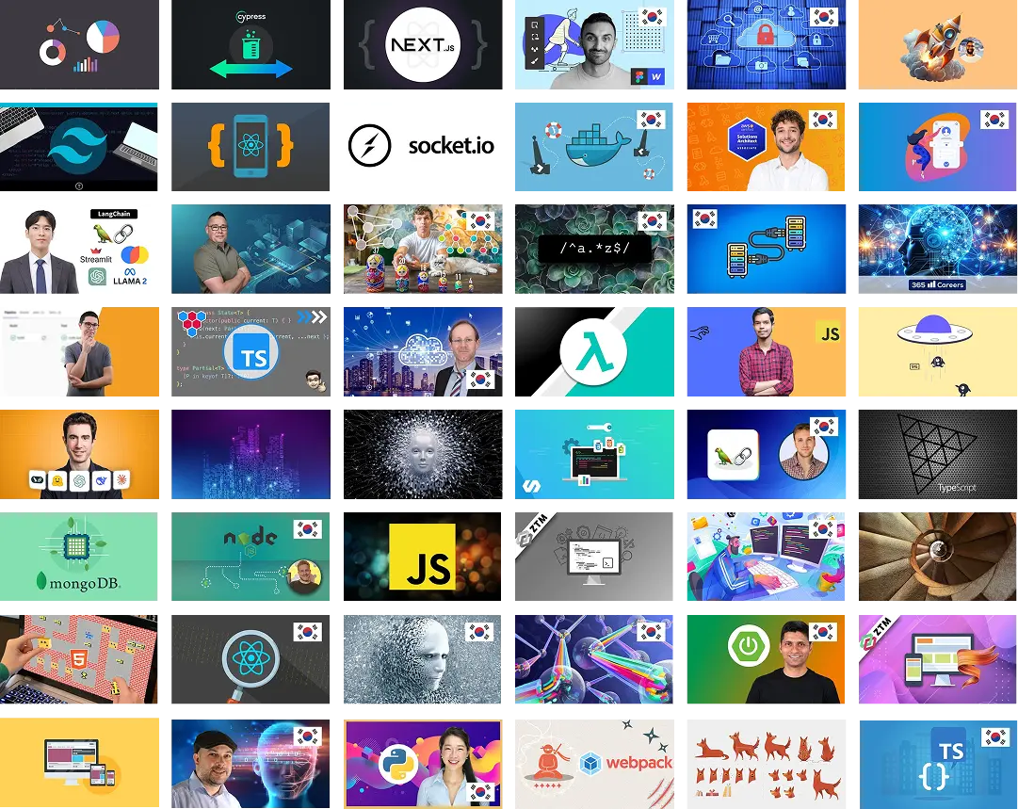
Task: Click the NEXT.js logo tile
Action: [x=422, y=45]
